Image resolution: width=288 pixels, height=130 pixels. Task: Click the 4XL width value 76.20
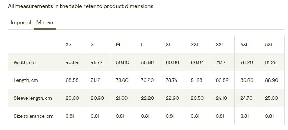click(247, 62)
